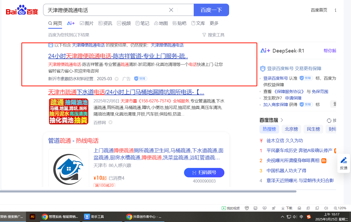Image resolution: width=351 pixels, height=222 pixels.
Task: Expand the dropdown arrow beside 百修网
Action: 110,122
